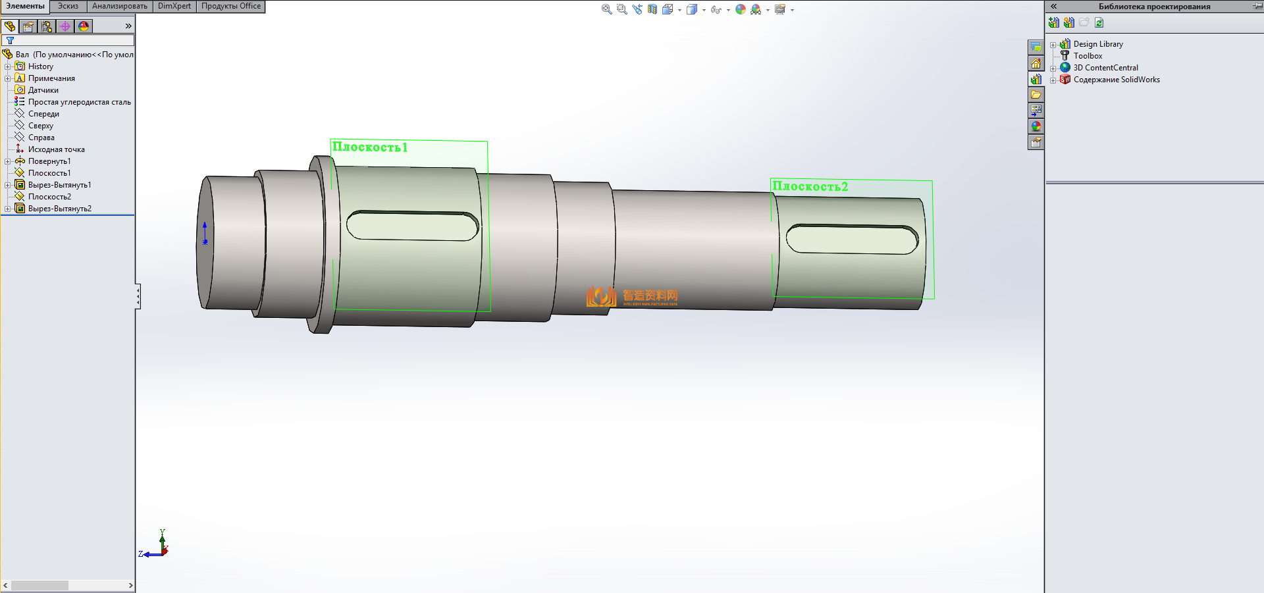
Task: Open the Display Style dropdown arrow
Action: pos(704,10)
